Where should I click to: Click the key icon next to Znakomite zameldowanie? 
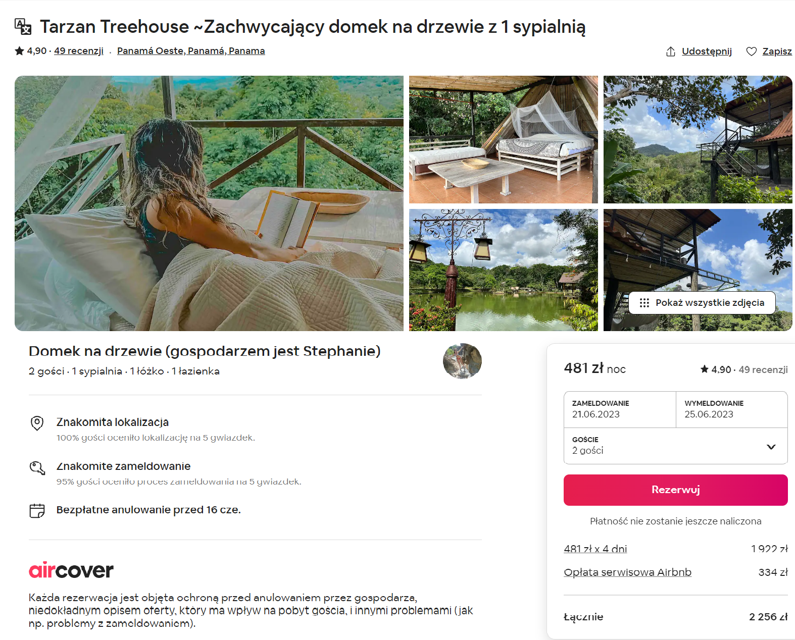click(x=37, y=468)
